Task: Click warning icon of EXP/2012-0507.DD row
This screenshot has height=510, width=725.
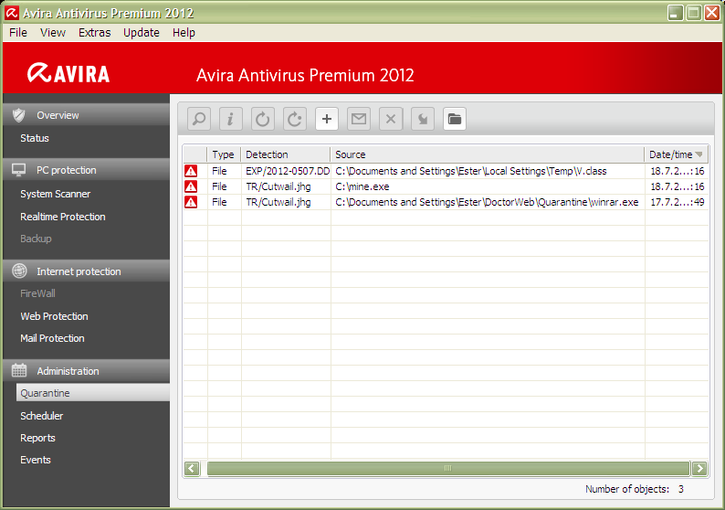Action: (191, 171)
